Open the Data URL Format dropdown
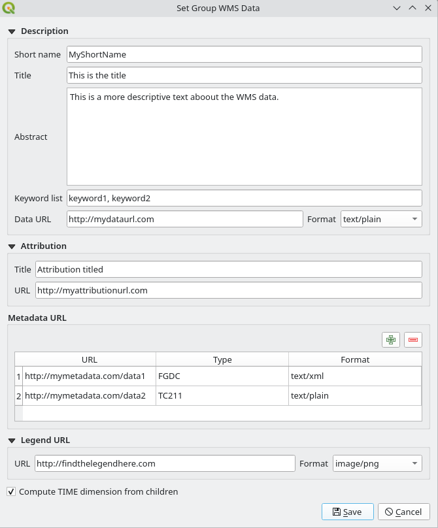The image size is (438, 528). tap(381, 219)
